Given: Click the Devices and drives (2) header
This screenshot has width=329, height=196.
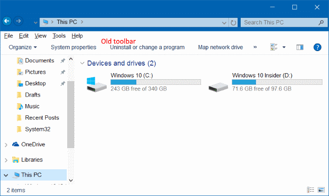Looking at the screenshot, I should pyautogui.click(x=121, y=63).
